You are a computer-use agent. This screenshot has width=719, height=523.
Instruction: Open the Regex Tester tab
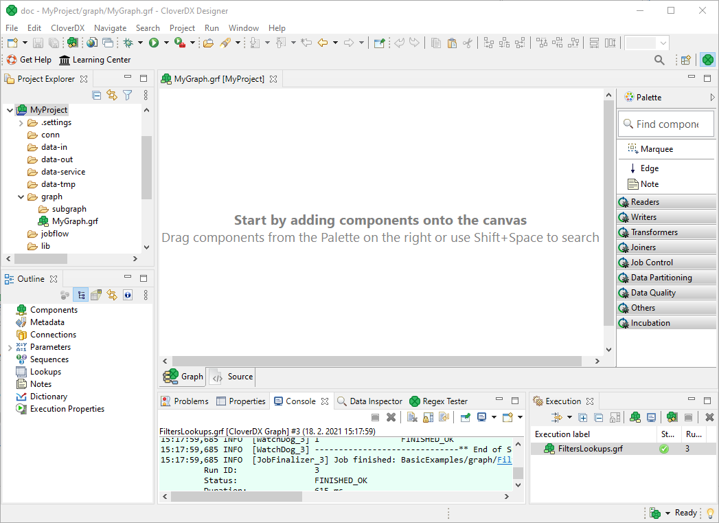pyautogui.click(x=438, y=401)
